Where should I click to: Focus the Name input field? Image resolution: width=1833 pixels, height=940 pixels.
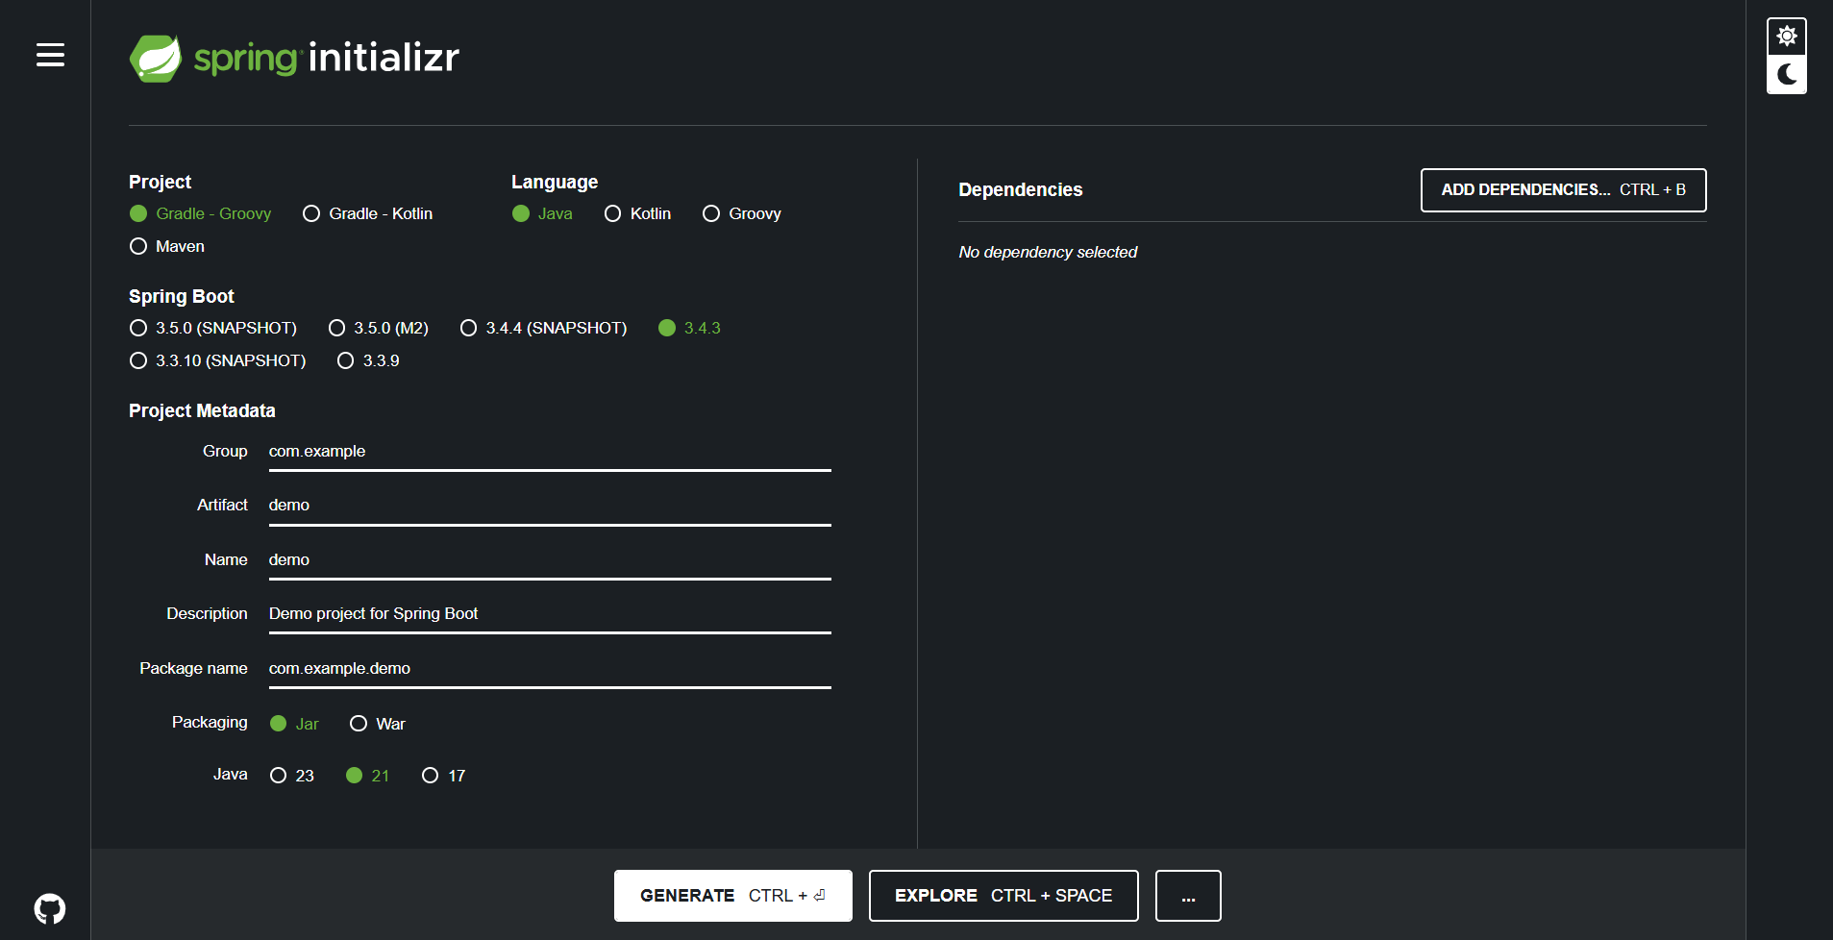[550, 560]
